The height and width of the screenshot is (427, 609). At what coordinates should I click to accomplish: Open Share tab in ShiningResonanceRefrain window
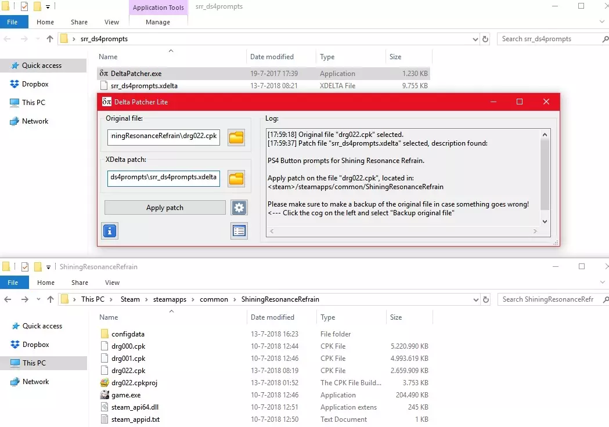click(80, 283)
